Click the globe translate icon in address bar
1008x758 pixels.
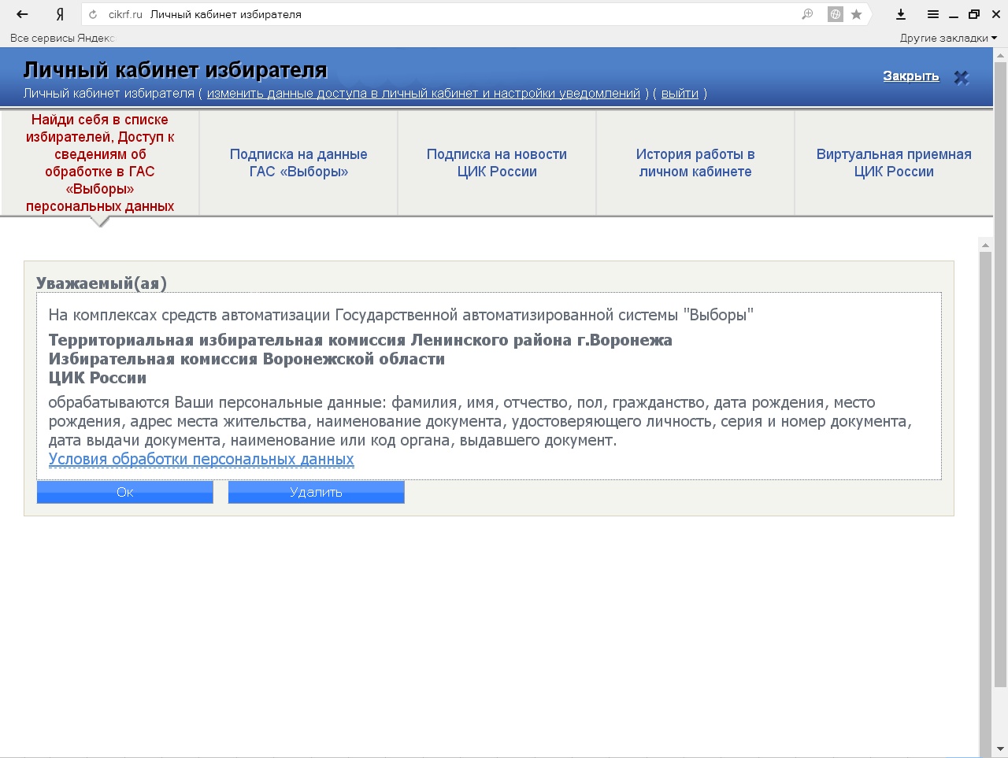pyautogui.click(x=836, y=14)
